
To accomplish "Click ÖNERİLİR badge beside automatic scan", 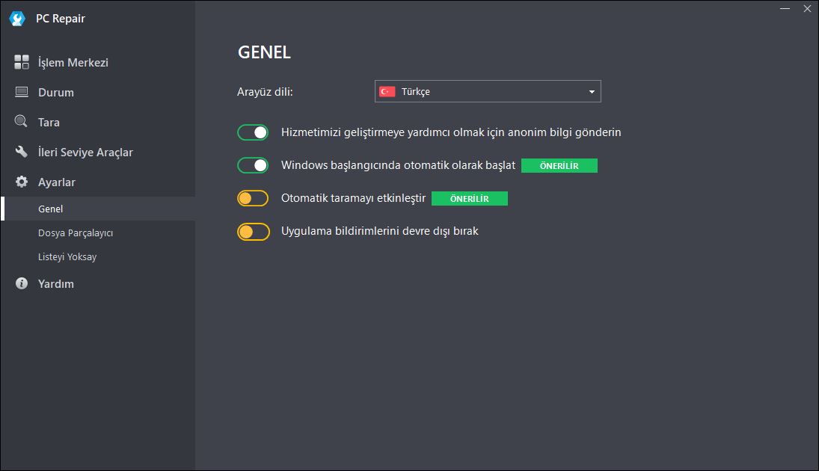I will tap(470, 198).
